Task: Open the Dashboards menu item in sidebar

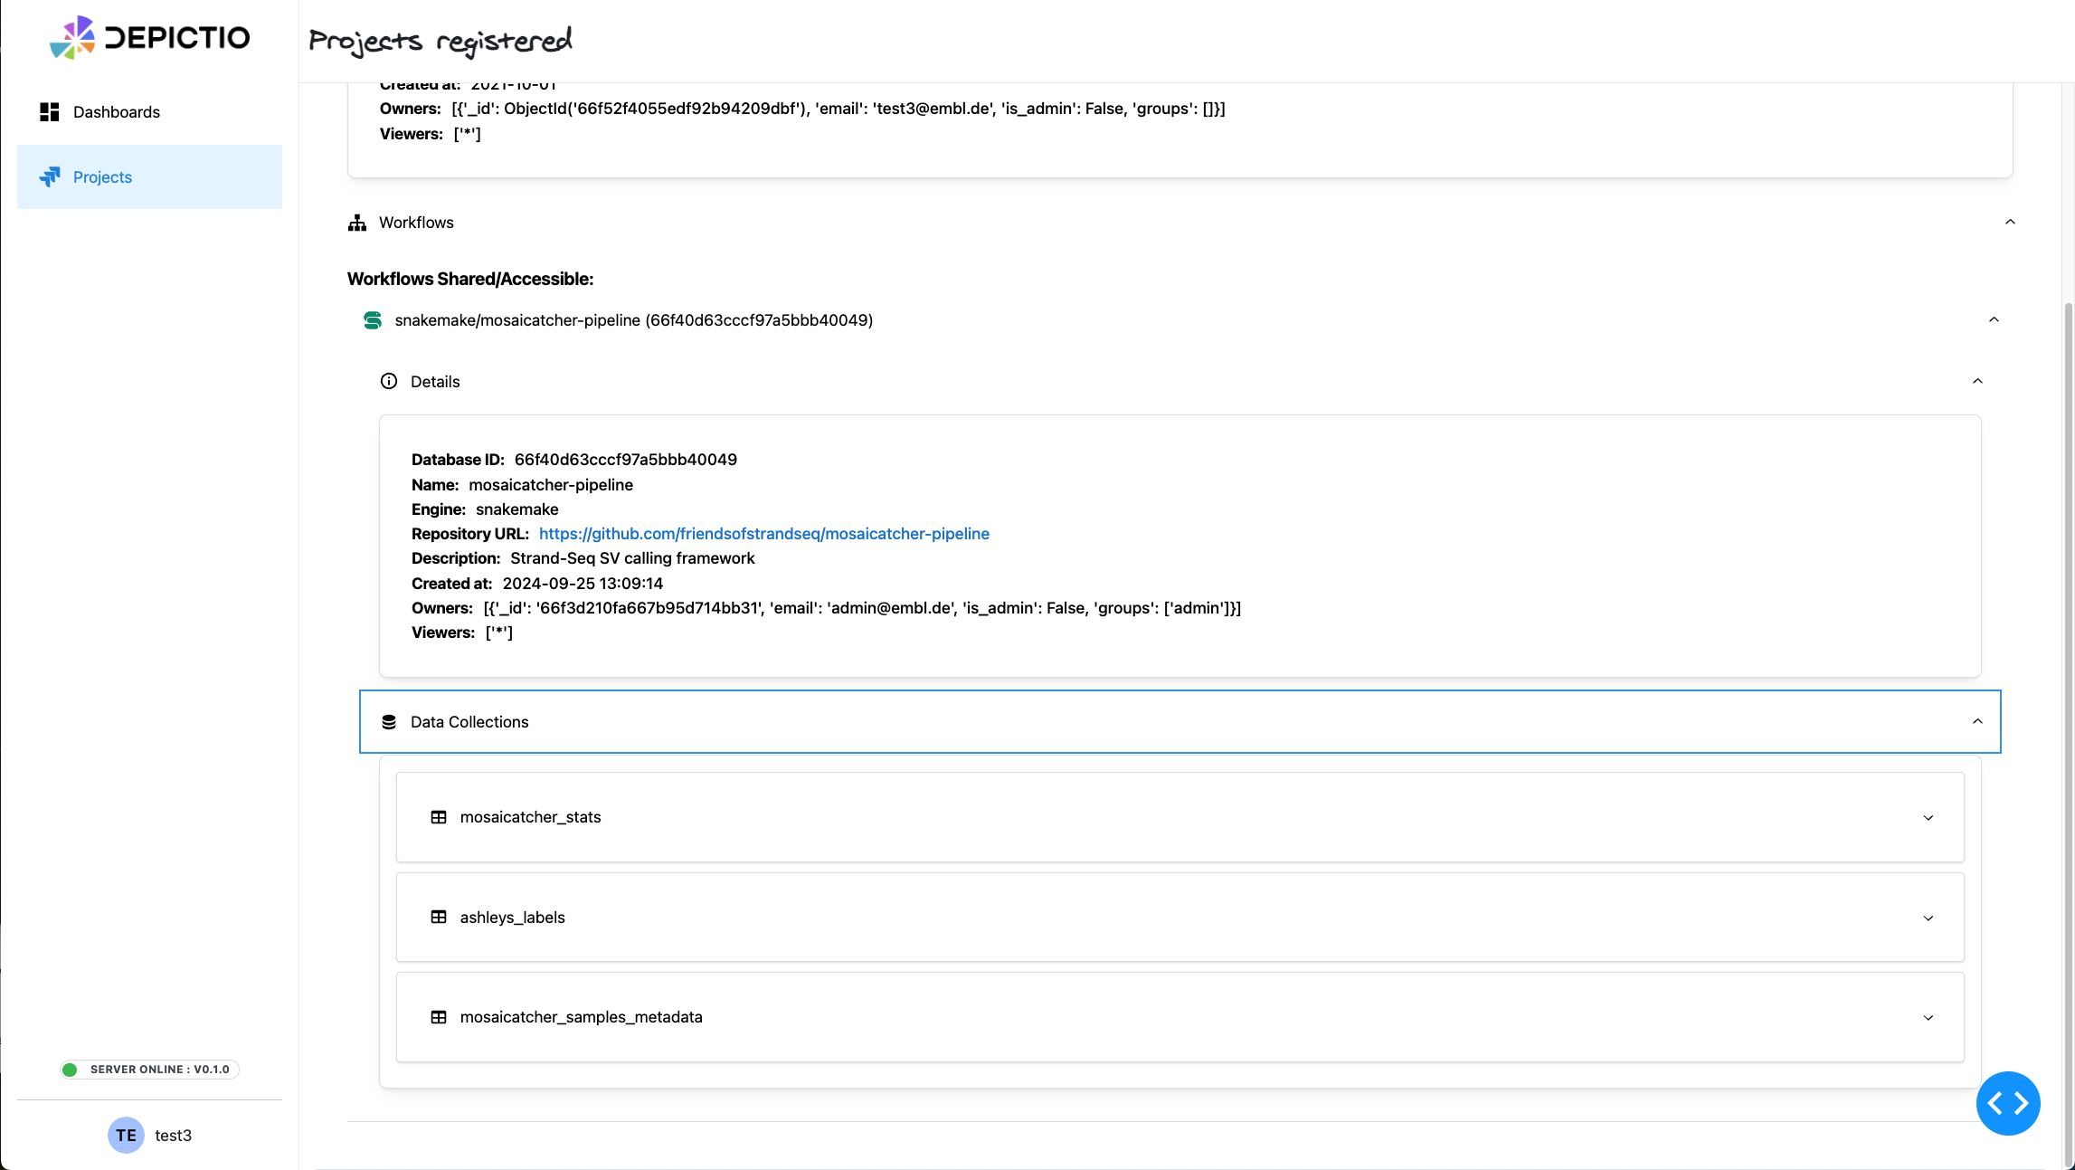Action: (x=117, y=111)
